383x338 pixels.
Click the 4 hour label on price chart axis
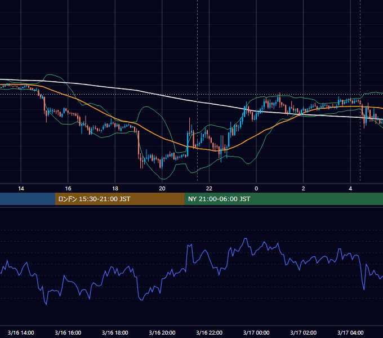[x=350, y=189]
